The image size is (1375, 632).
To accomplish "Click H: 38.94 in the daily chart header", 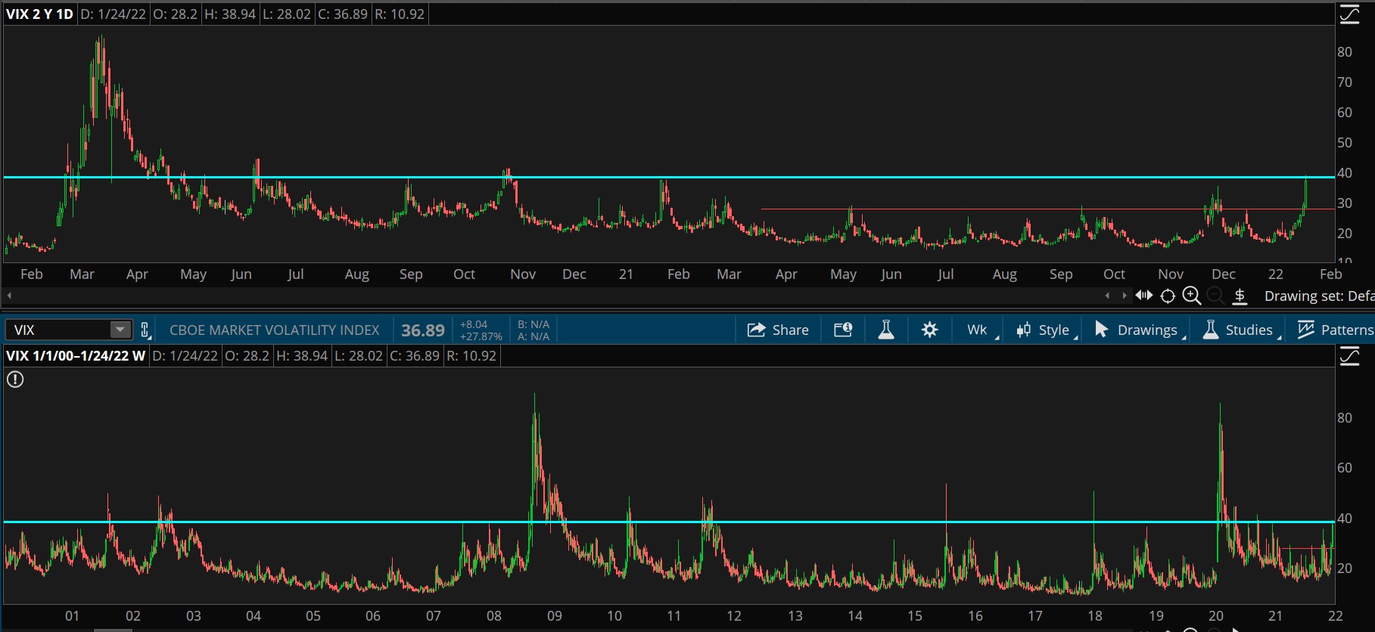I will 230,14.
